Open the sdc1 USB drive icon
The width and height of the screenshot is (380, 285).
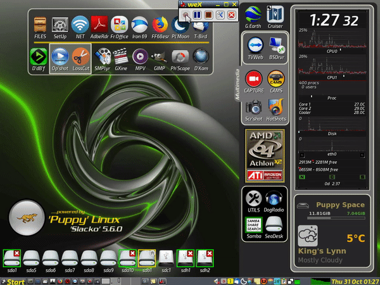click(x=166, y=258)
